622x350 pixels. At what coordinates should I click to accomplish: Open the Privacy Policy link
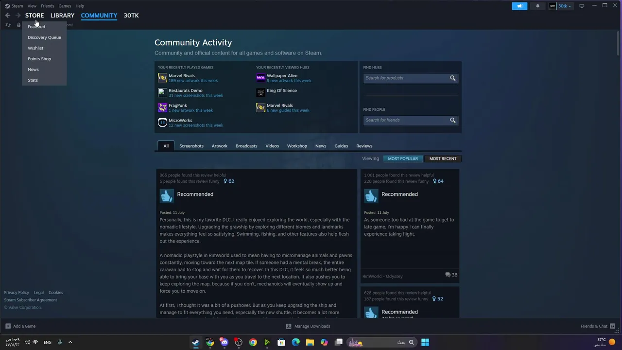pos(17,293)
